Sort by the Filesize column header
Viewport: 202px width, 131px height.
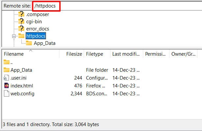coord(74,54)
